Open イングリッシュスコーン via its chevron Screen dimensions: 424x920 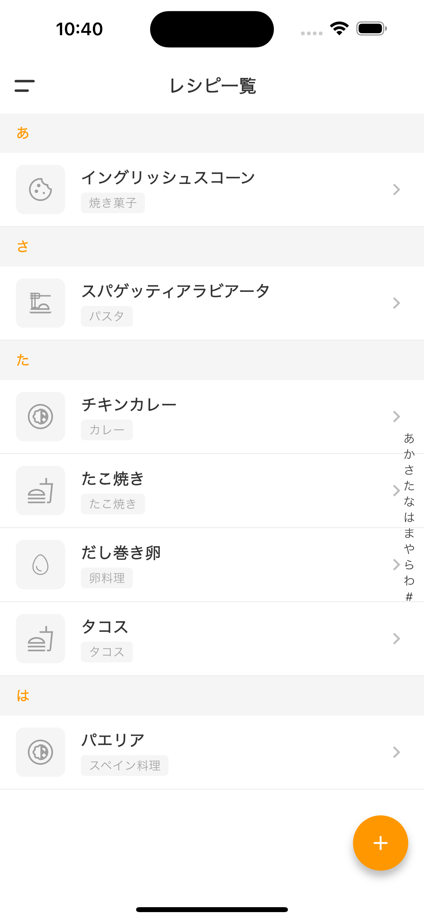(x=396, y=190)
